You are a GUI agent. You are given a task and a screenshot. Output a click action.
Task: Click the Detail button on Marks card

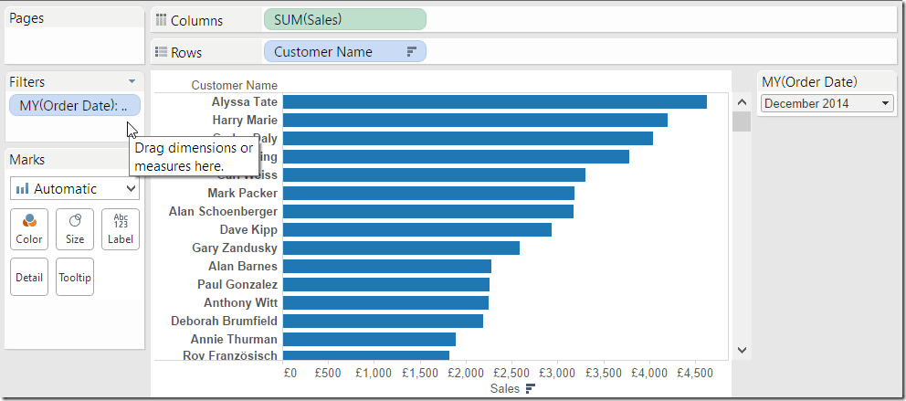click(x=29, y=277)
